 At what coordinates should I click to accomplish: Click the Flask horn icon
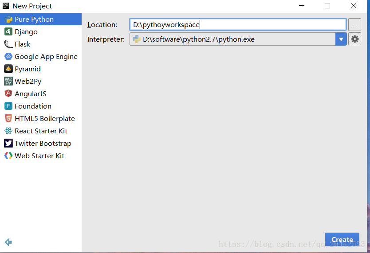point(8,44)
